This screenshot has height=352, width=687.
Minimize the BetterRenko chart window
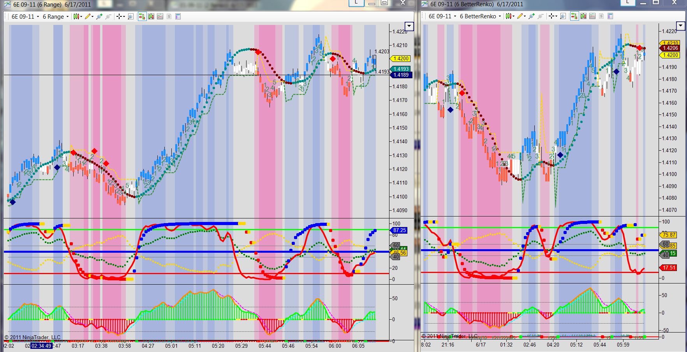point(643,2)
